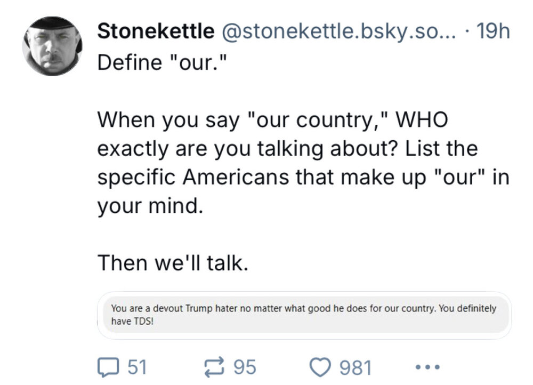Click the 'Then we'll talk.' line
The height and width of the screenshot is (385, 533).
pyautogui.click(x=172, y=262)
